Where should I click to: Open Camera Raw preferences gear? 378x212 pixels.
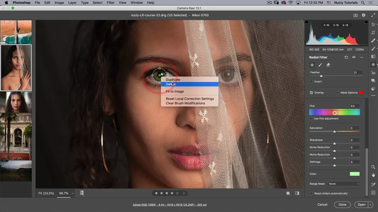pos(363,15)
